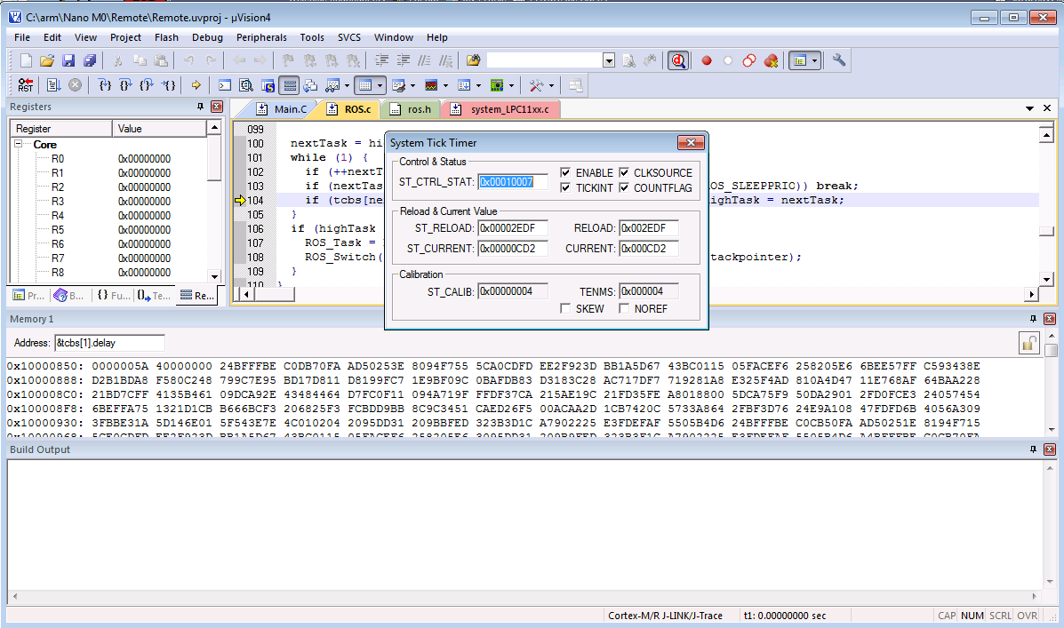Open the Serial windows dropdown arrow

pos(412,85)
